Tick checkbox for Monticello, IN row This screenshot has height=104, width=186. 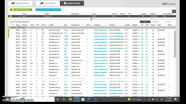coord(11,51)
